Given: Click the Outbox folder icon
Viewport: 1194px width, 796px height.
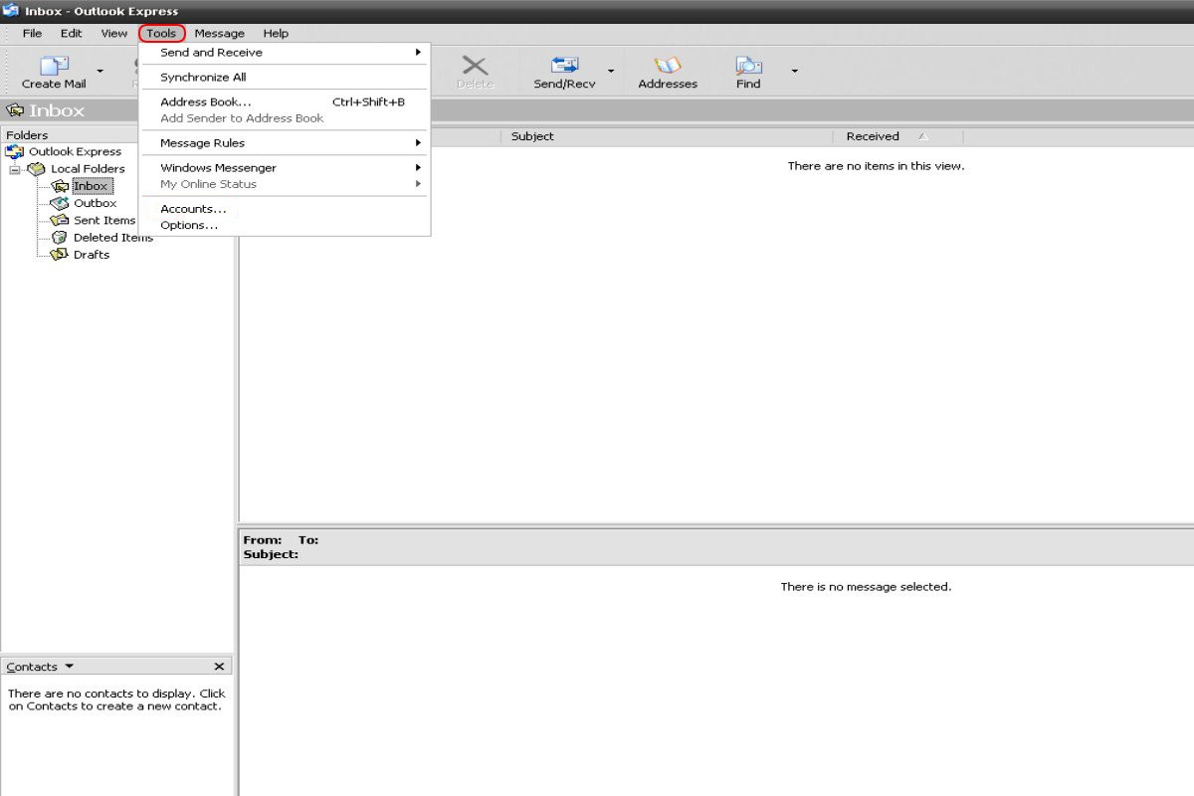Looking at the screenshot, I should (59, 203).
